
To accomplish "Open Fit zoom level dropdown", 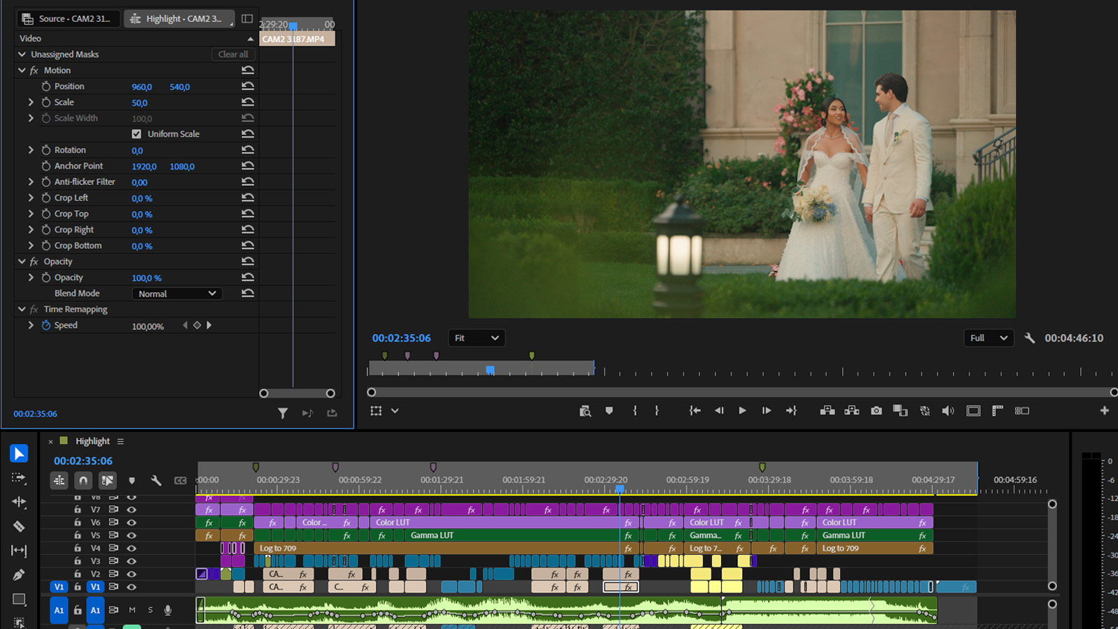I will 477,338.
